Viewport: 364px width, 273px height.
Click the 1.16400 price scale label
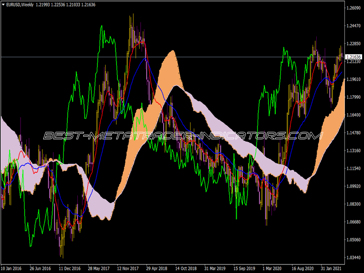click(x=354, y=115)
